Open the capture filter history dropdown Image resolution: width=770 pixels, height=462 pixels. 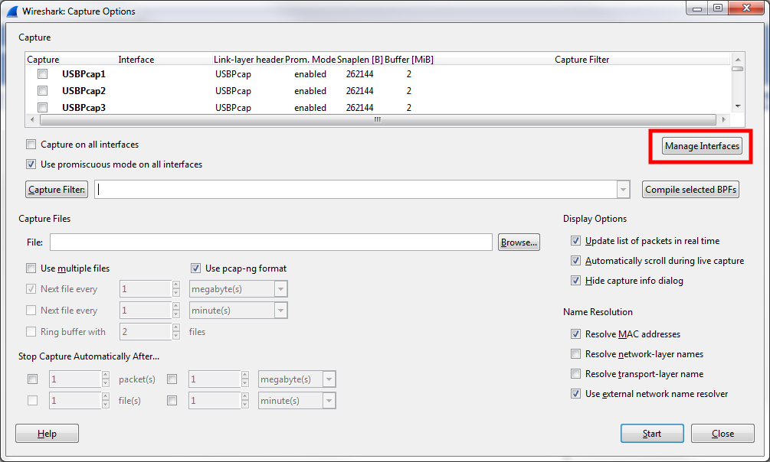(x=623, y=189)
